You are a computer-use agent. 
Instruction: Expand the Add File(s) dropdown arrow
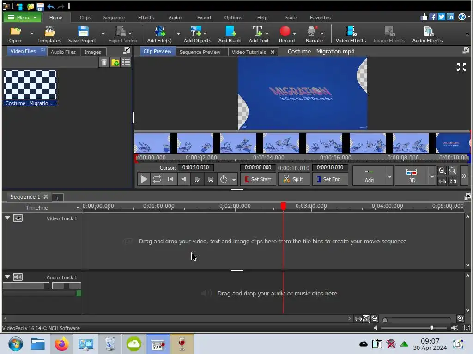pos(178,34)
